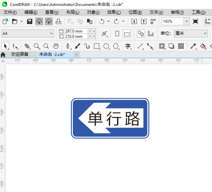The image size is (212, 192).
Task: Select the first Zoom magnifier tool
Action: [x=37, y=46]
